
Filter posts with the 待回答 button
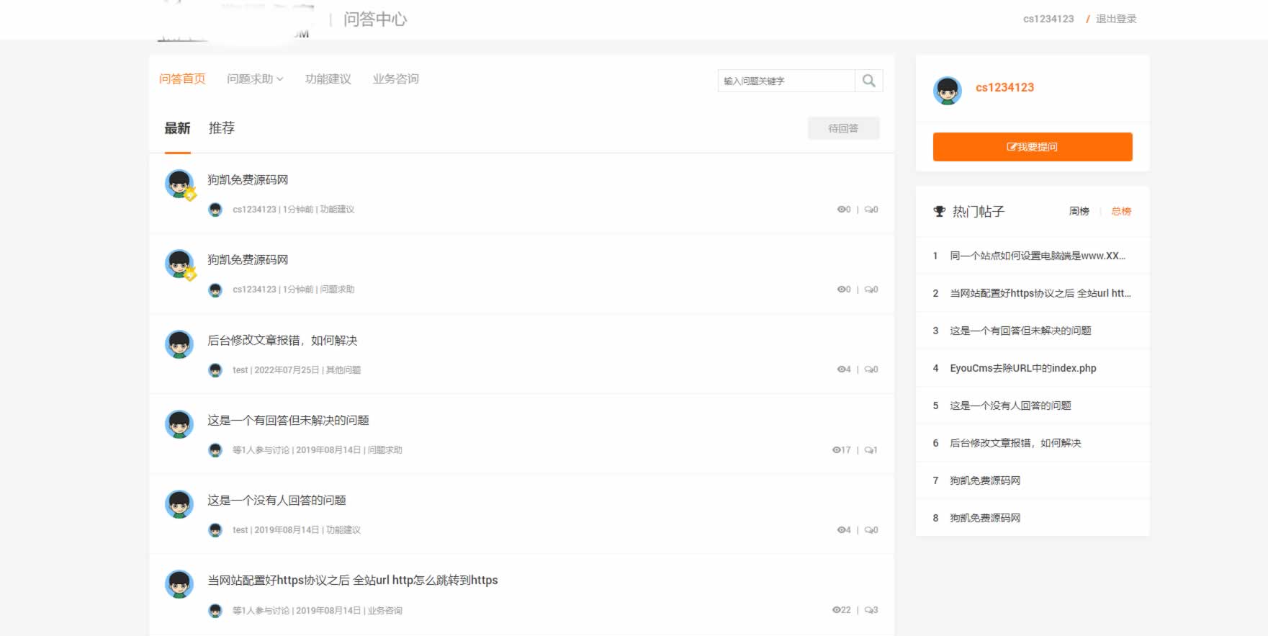click(x=843, y=128)
